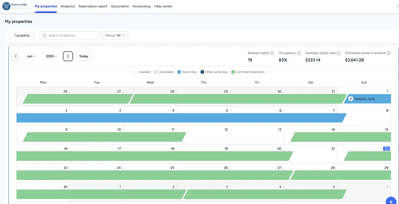
Task: Click the Owner stay legend swatch
Action: pyautogui.click(x=179, y=72)
